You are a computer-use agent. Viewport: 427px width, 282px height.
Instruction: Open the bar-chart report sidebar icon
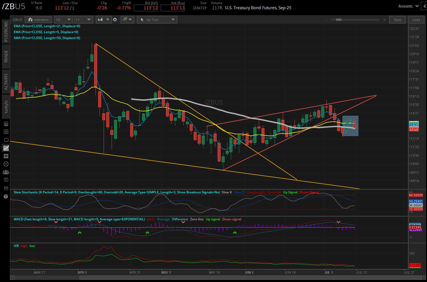pyautogui.click(x=6, y=124)
